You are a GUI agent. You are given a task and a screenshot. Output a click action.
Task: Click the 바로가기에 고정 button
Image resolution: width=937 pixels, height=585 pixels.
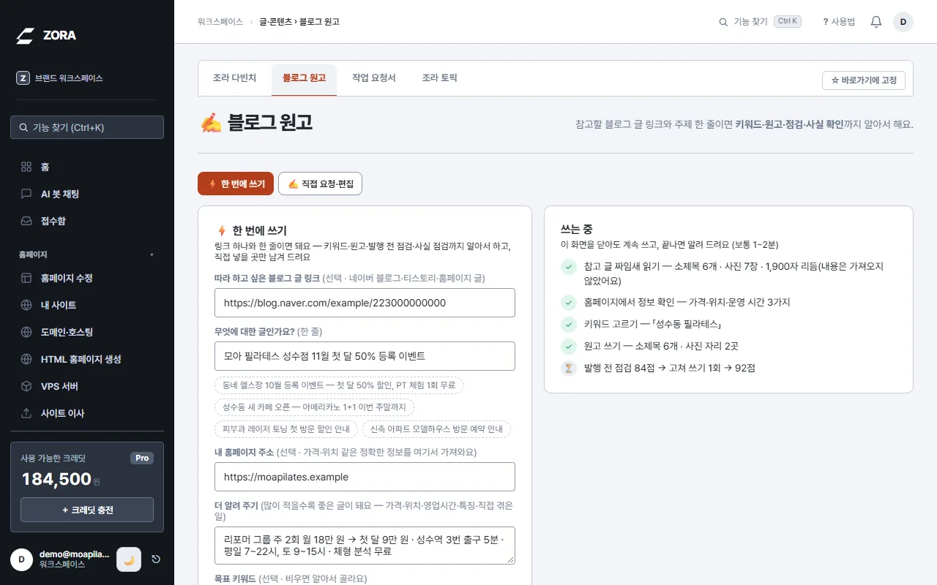(x=864, y=80)
